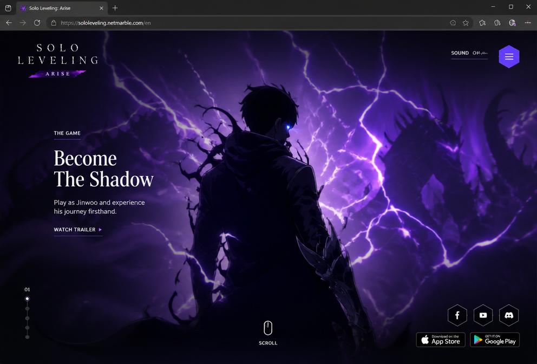This screenshot has height=364, width=537.
Task: Reload the current page
Action: coord(37,23)
